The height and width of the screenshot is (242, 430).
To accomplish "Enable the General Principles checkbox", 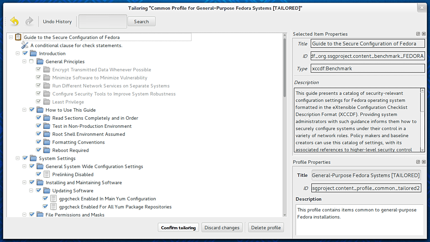I will (31, 61).
